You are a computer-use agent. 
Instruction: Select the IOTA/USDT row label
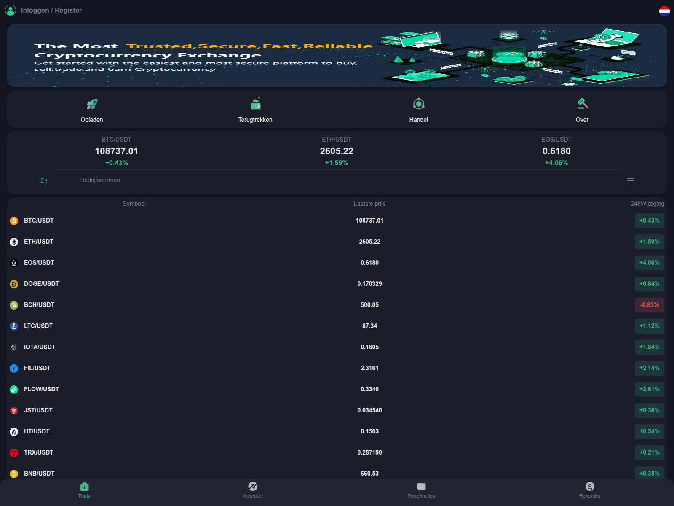pos(40,347)
